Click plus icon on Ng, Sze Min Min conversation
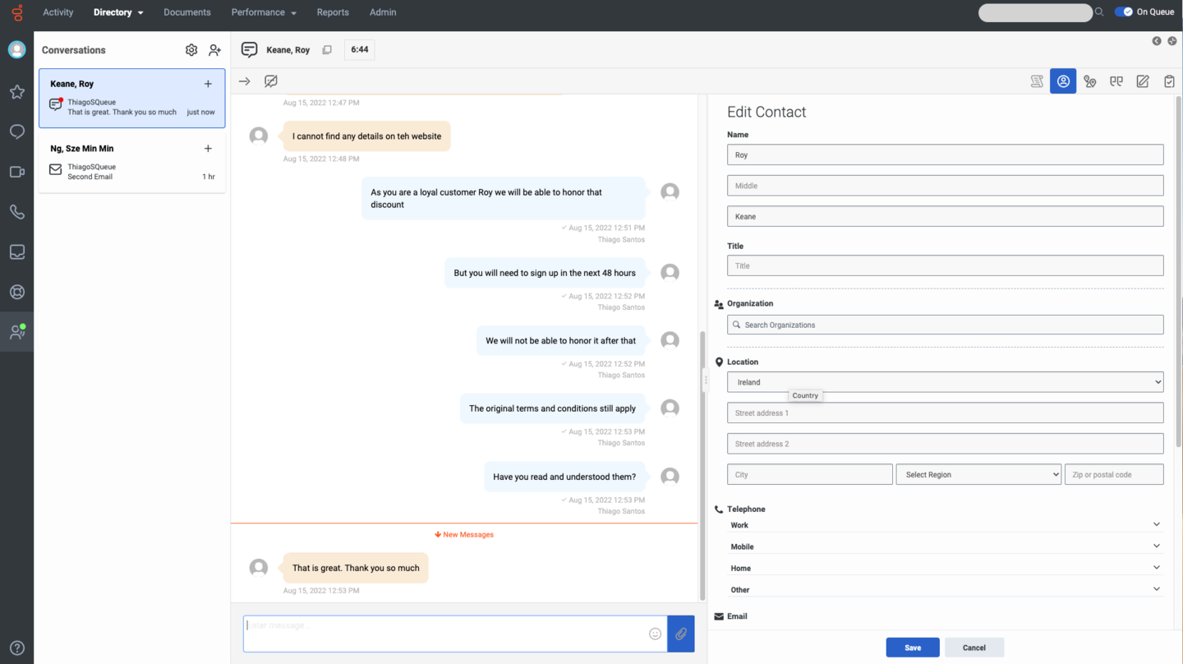This screenshot has width=1183, height=664. pyautogui.click(x=208, y=149)
